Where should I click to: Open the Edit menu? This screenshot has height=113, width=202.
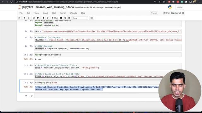tap(29, 13)
